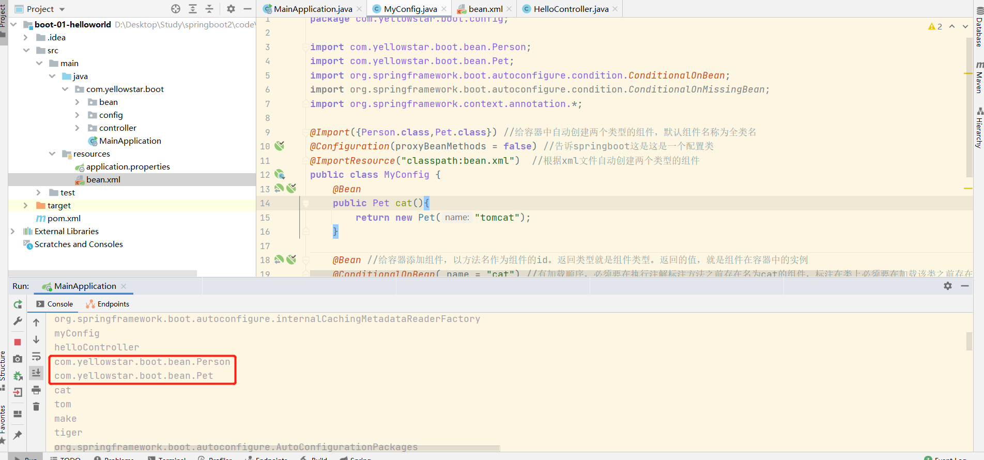
Task: Go to previous highlighted error arrow
Action: click(952, 26)
